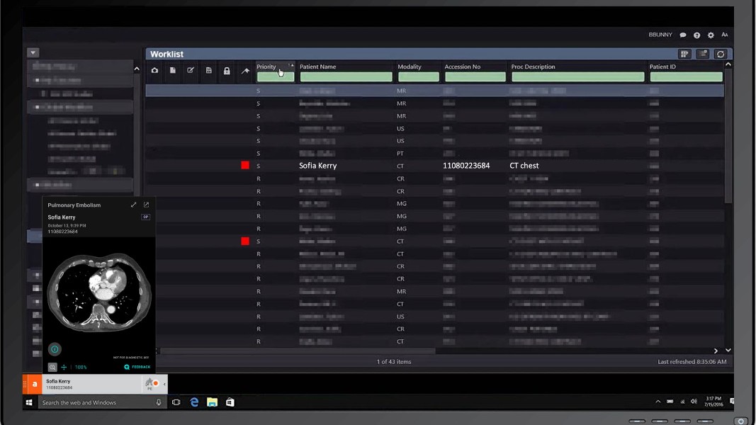
Task: Click the Worklist refresh icon
Action: 721,54
